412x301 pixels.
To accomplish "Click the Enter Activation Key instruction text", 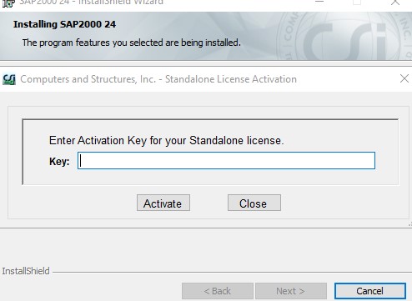I will click(x=166, y=141).
